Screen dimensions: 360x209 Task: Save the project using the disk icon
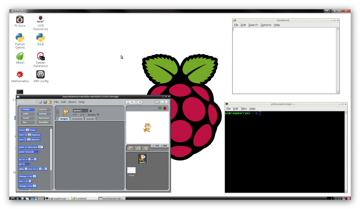click(45, 102)
